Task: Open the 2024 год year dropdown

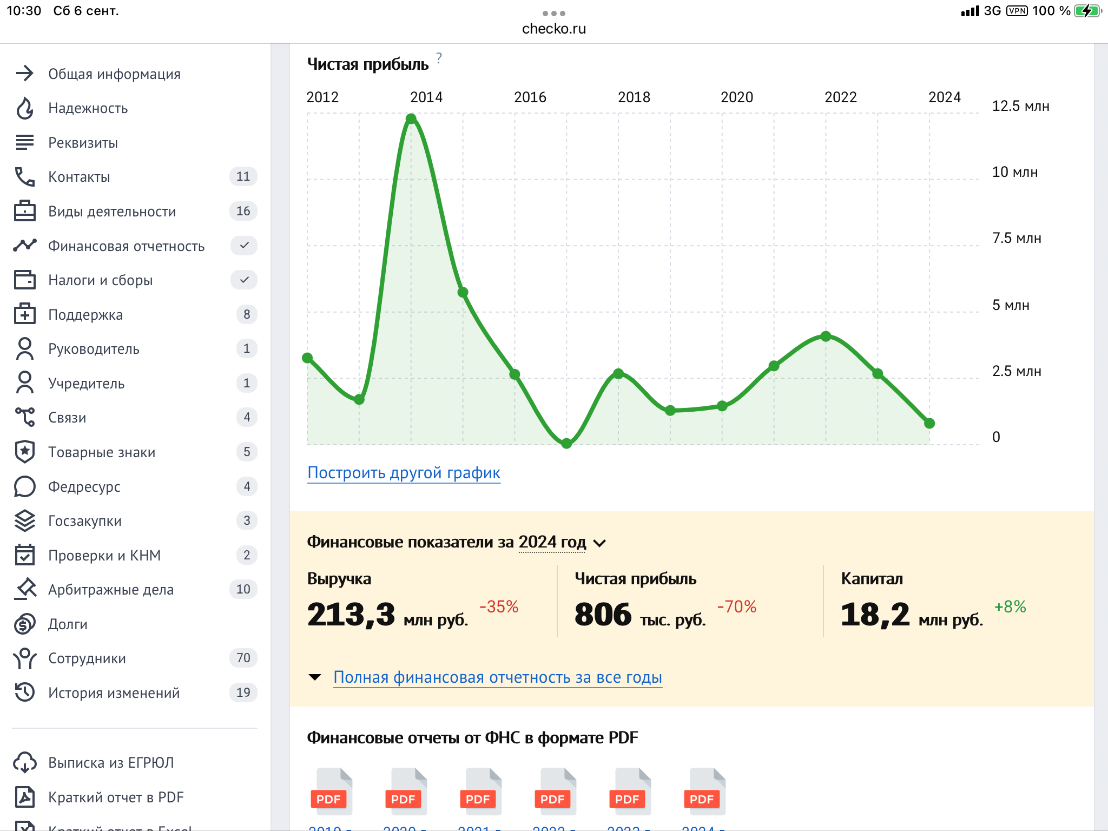Action: pyautogui.click(x=552, y=542)
